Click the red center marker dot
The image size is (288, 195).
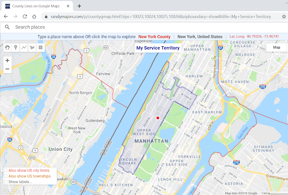tap(157, 118)
